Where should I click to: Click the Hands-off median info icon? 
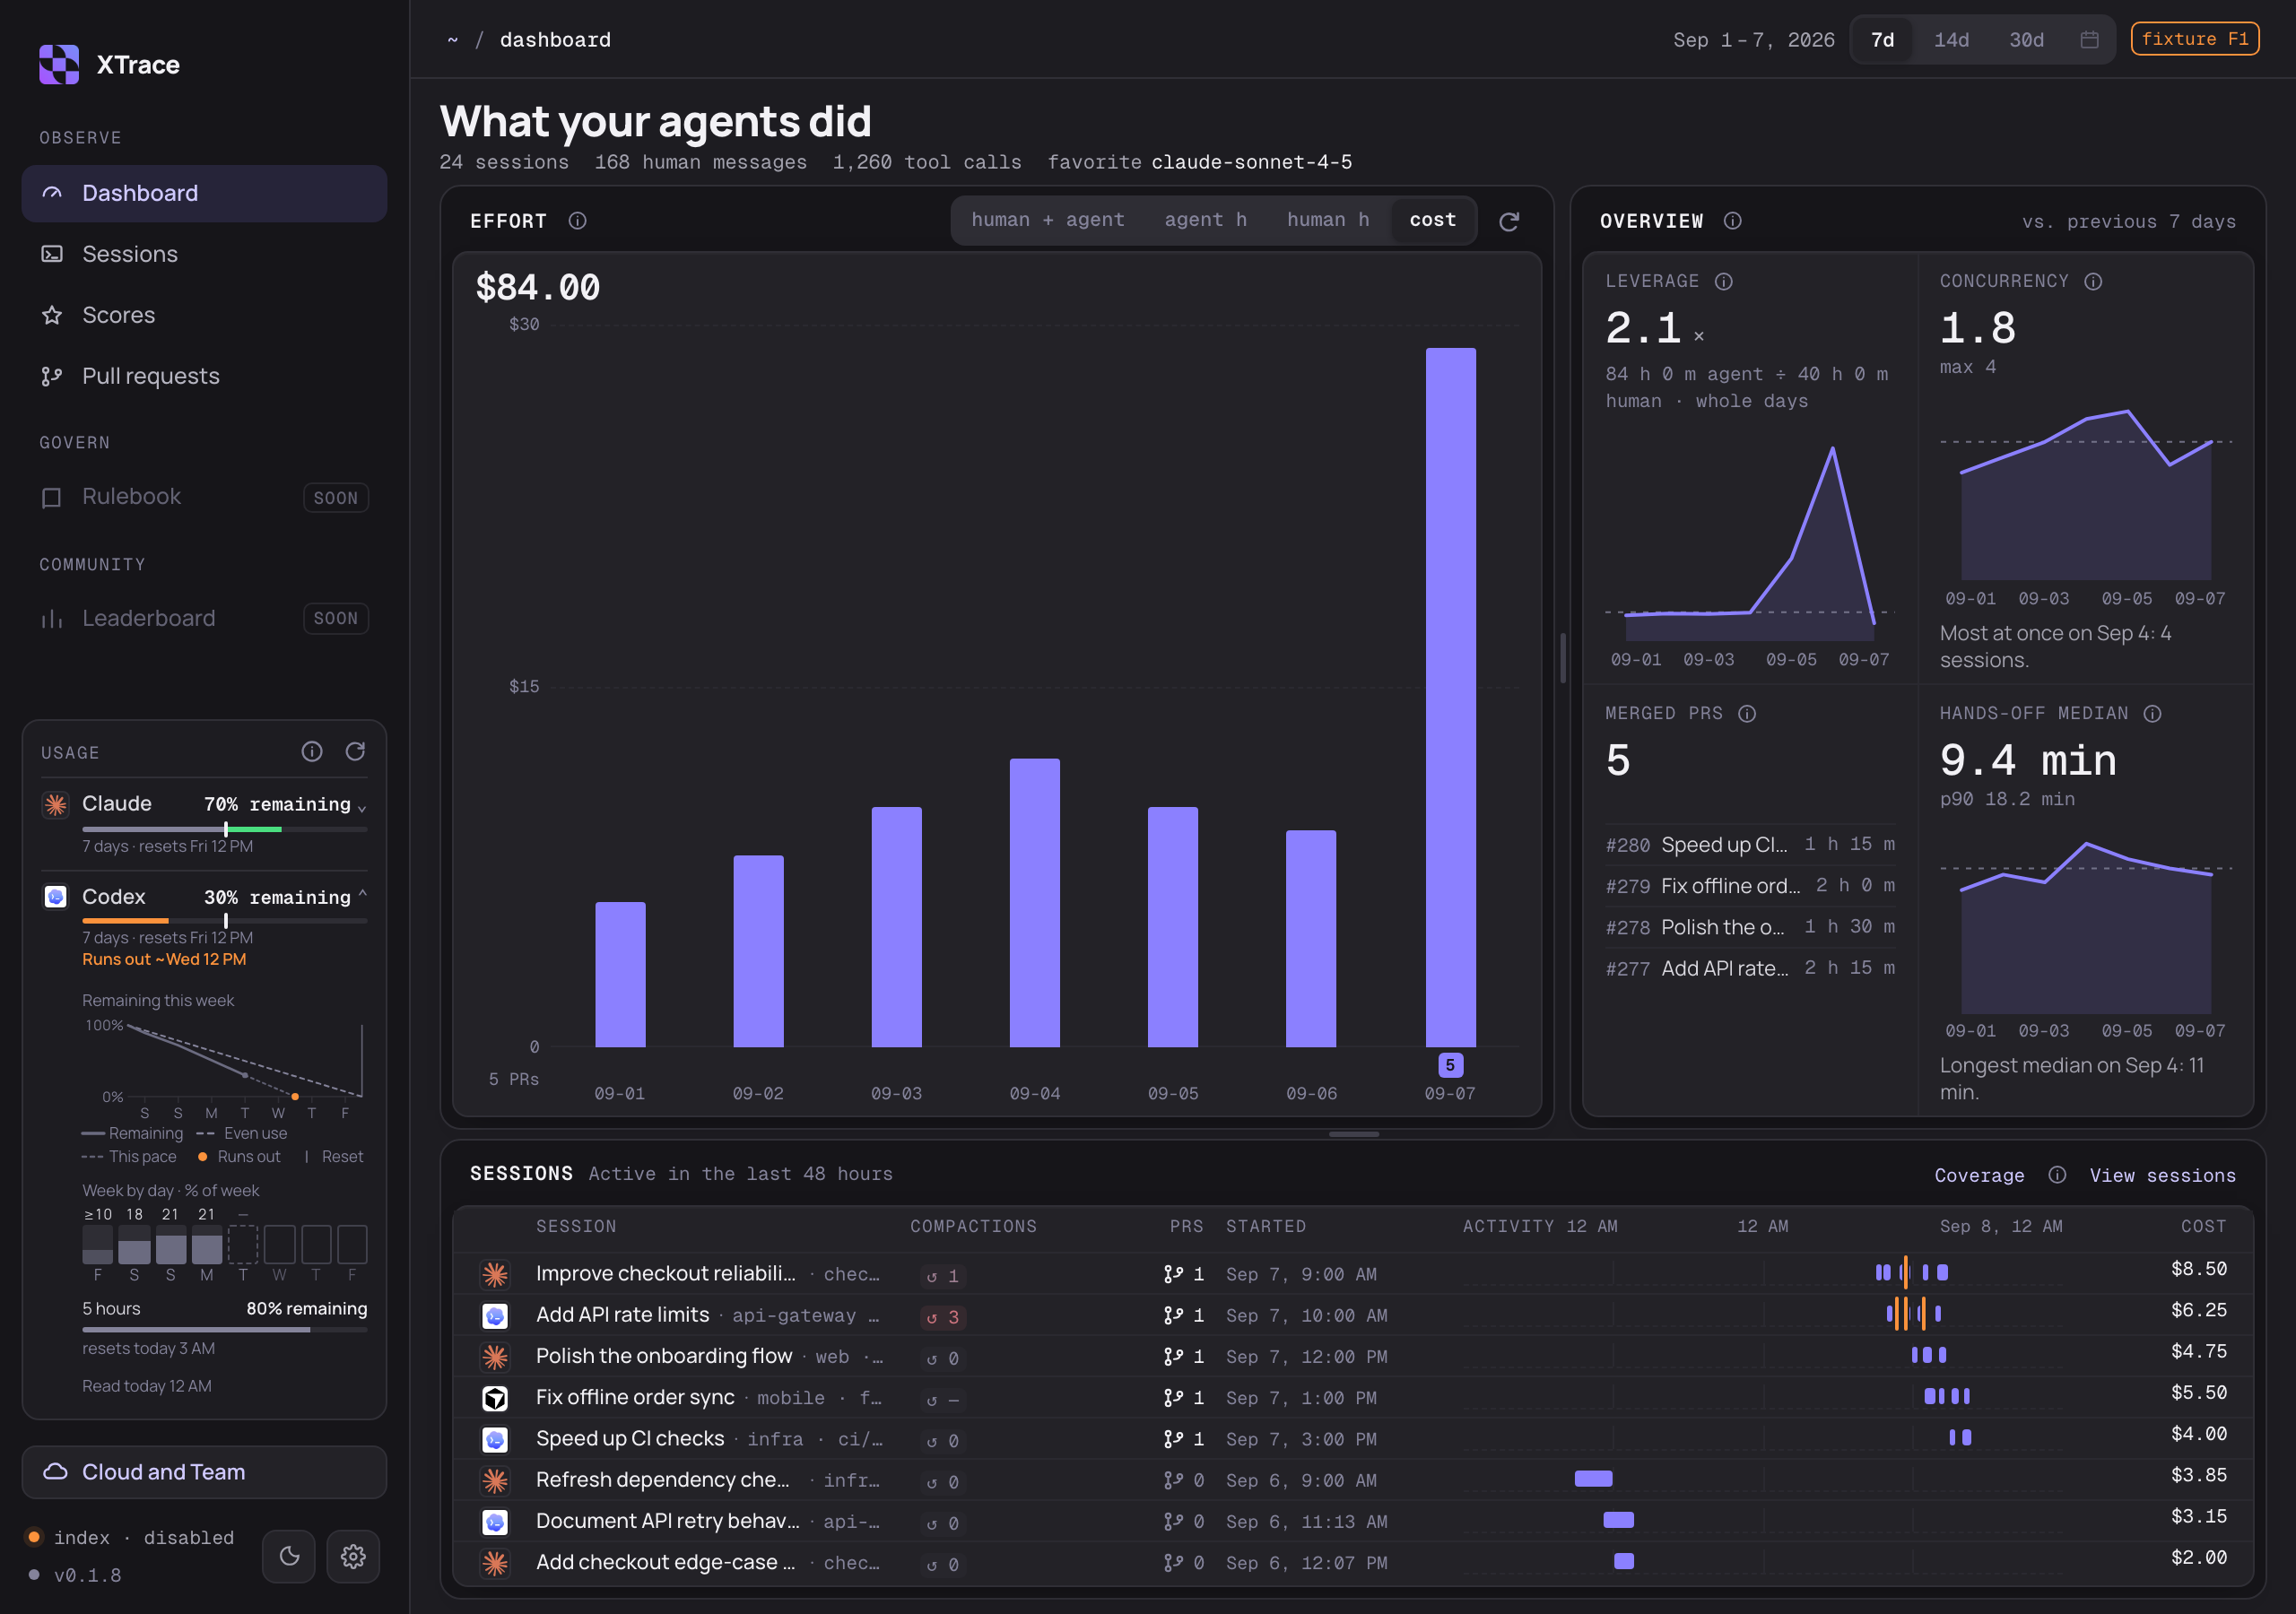2152,714
